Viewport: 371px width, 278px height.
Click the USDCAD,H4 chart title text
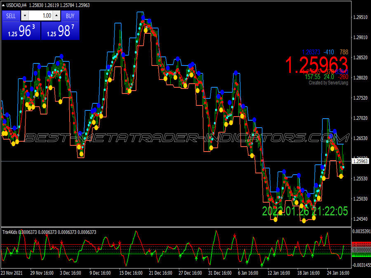pos(16,5)
